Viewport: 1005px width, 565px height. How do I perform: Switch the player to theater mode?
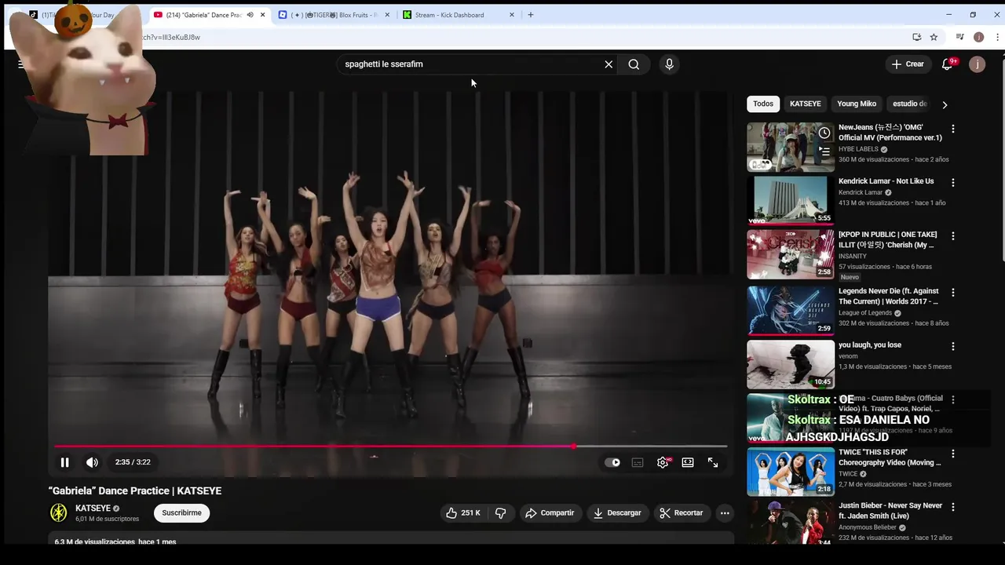pos(688,462)
